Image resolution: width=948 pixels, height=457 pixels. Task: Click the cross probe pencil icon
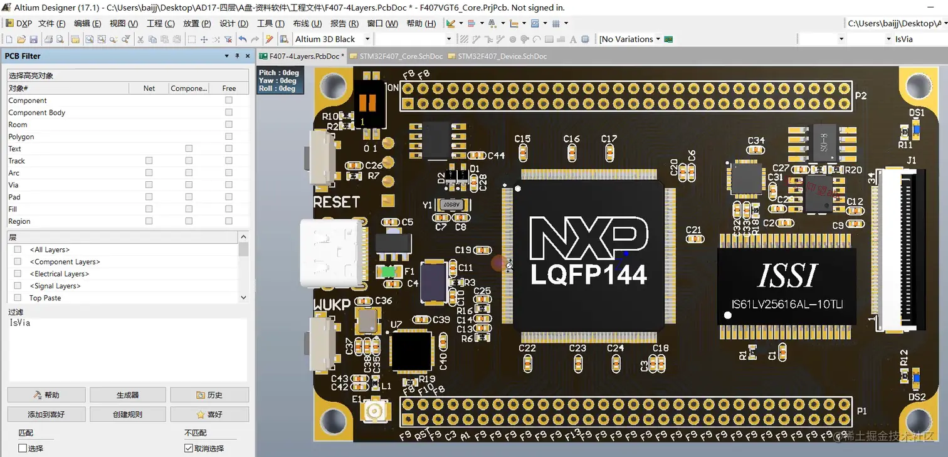click(x=270, y=39)
